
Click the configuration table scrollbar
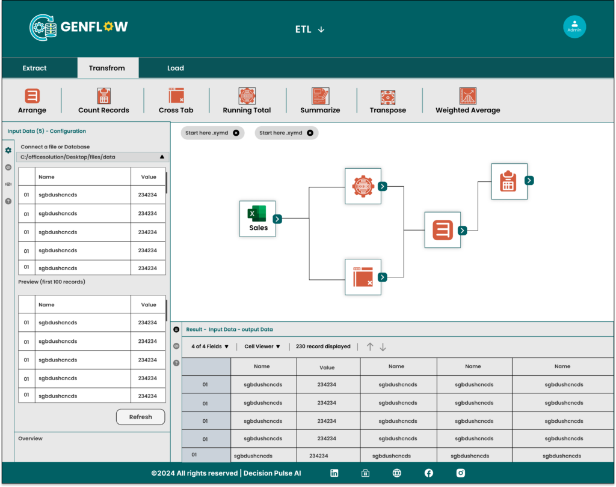coord(167,183)
